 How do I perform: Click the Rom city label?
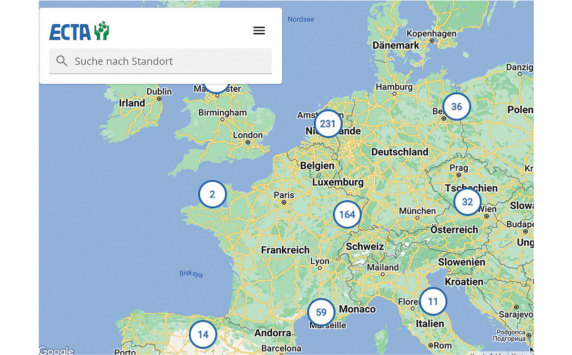(x=443, y=345)
